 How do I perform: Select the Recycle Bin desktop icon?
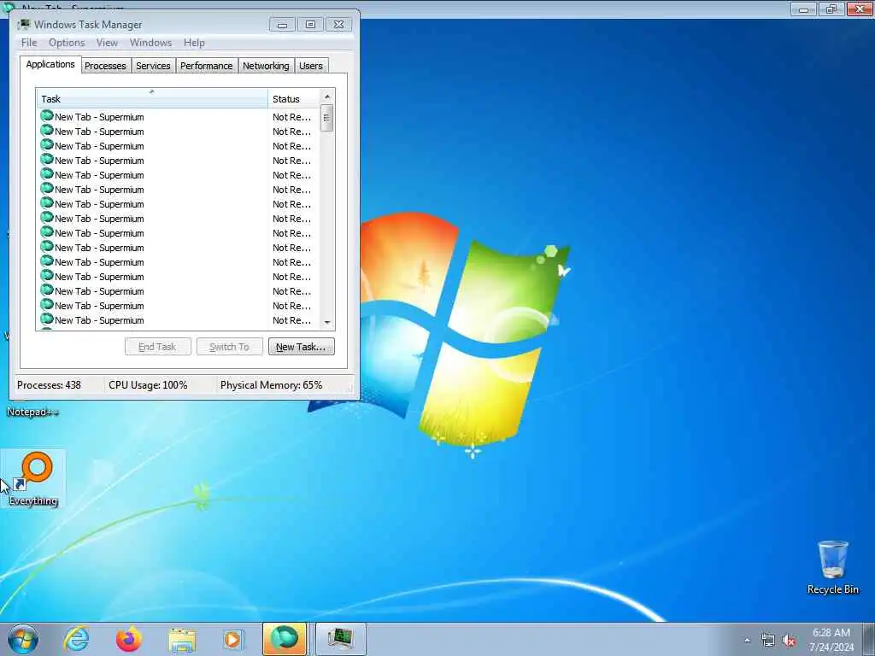pos(832,567)
